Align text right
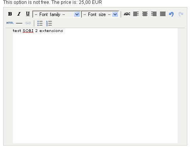The image size is (192, 151). pos(154,14)
